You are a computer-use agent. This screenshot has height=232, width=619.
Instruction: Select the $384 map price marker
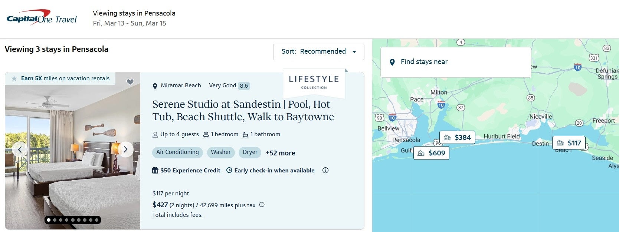coord(457,138)
